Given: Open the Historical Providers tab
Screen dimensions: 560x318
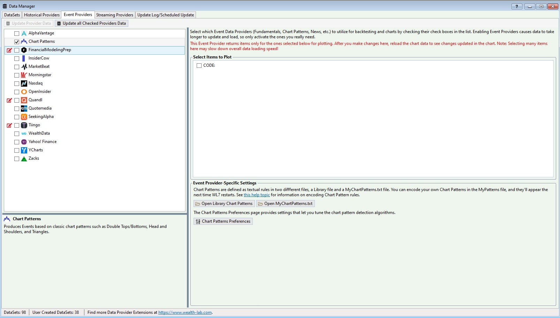Looking at the screenshot, I should pos(42,15).
